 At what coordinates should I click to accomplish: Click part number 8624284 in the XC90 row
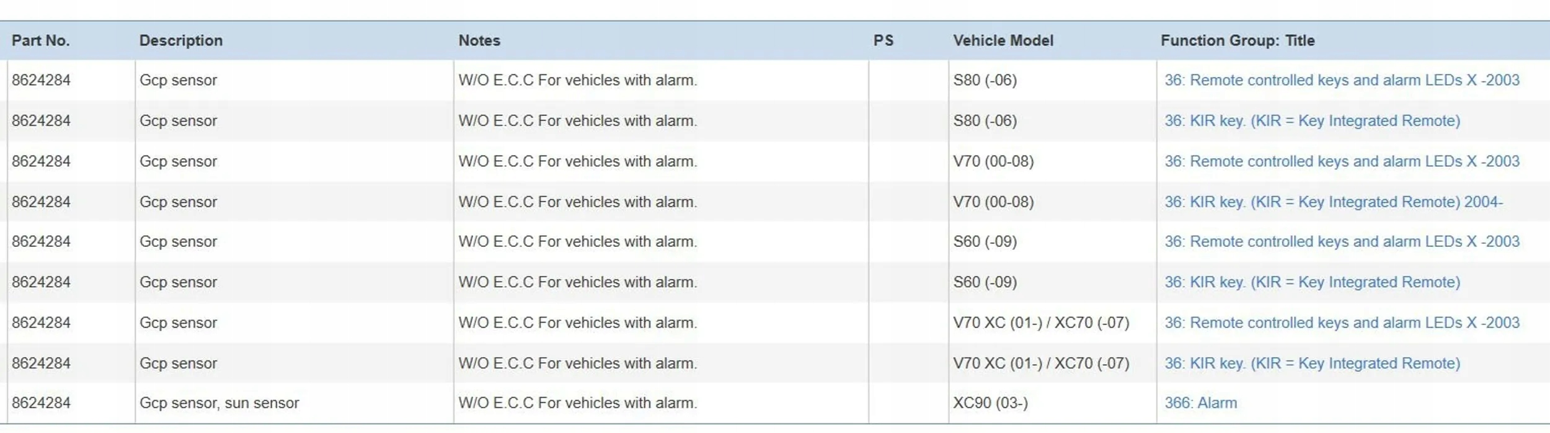tap(41, 403)
